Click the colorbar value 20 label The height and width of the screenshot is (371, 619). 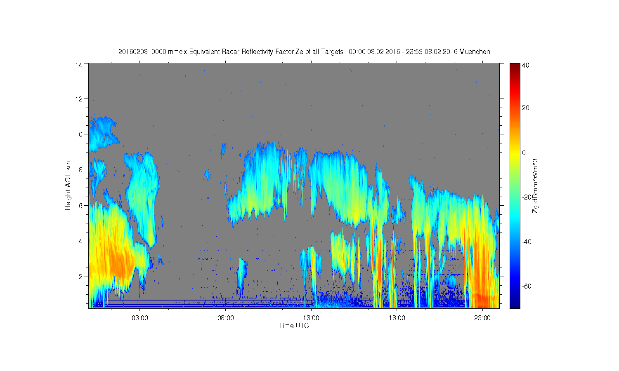tap(526, 108)
